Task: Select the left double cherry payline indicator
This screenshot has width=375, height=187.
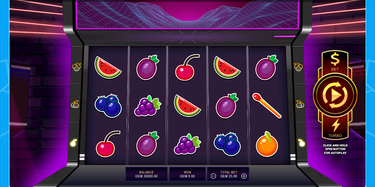Action: (x=75, y=104)
